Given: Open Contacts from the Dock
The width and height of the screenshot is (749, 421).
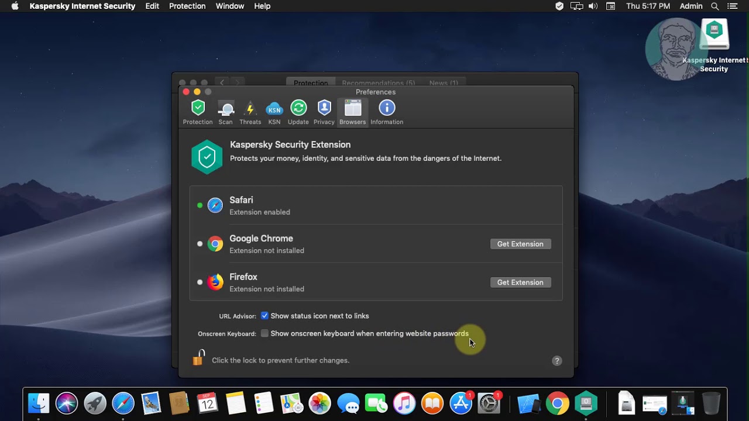Looking at the screenshot, I should tap(179, 403).
